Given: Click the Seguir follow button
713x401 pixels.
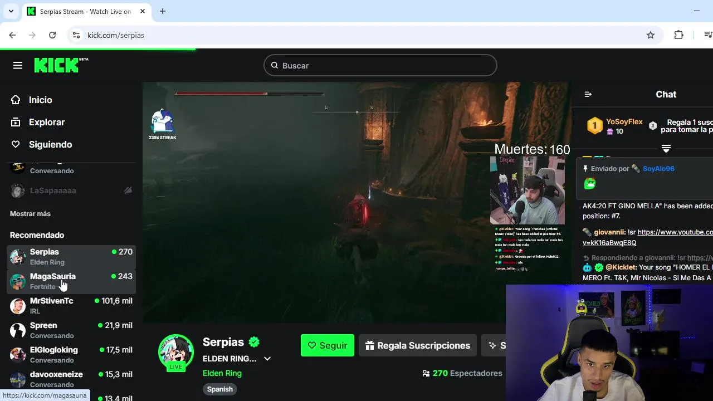Looking at the screenshot, I should tap(328, 345).
